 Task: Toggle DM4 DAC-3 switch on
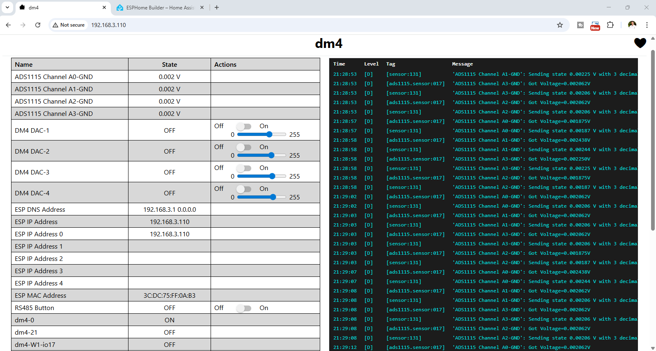244,168
